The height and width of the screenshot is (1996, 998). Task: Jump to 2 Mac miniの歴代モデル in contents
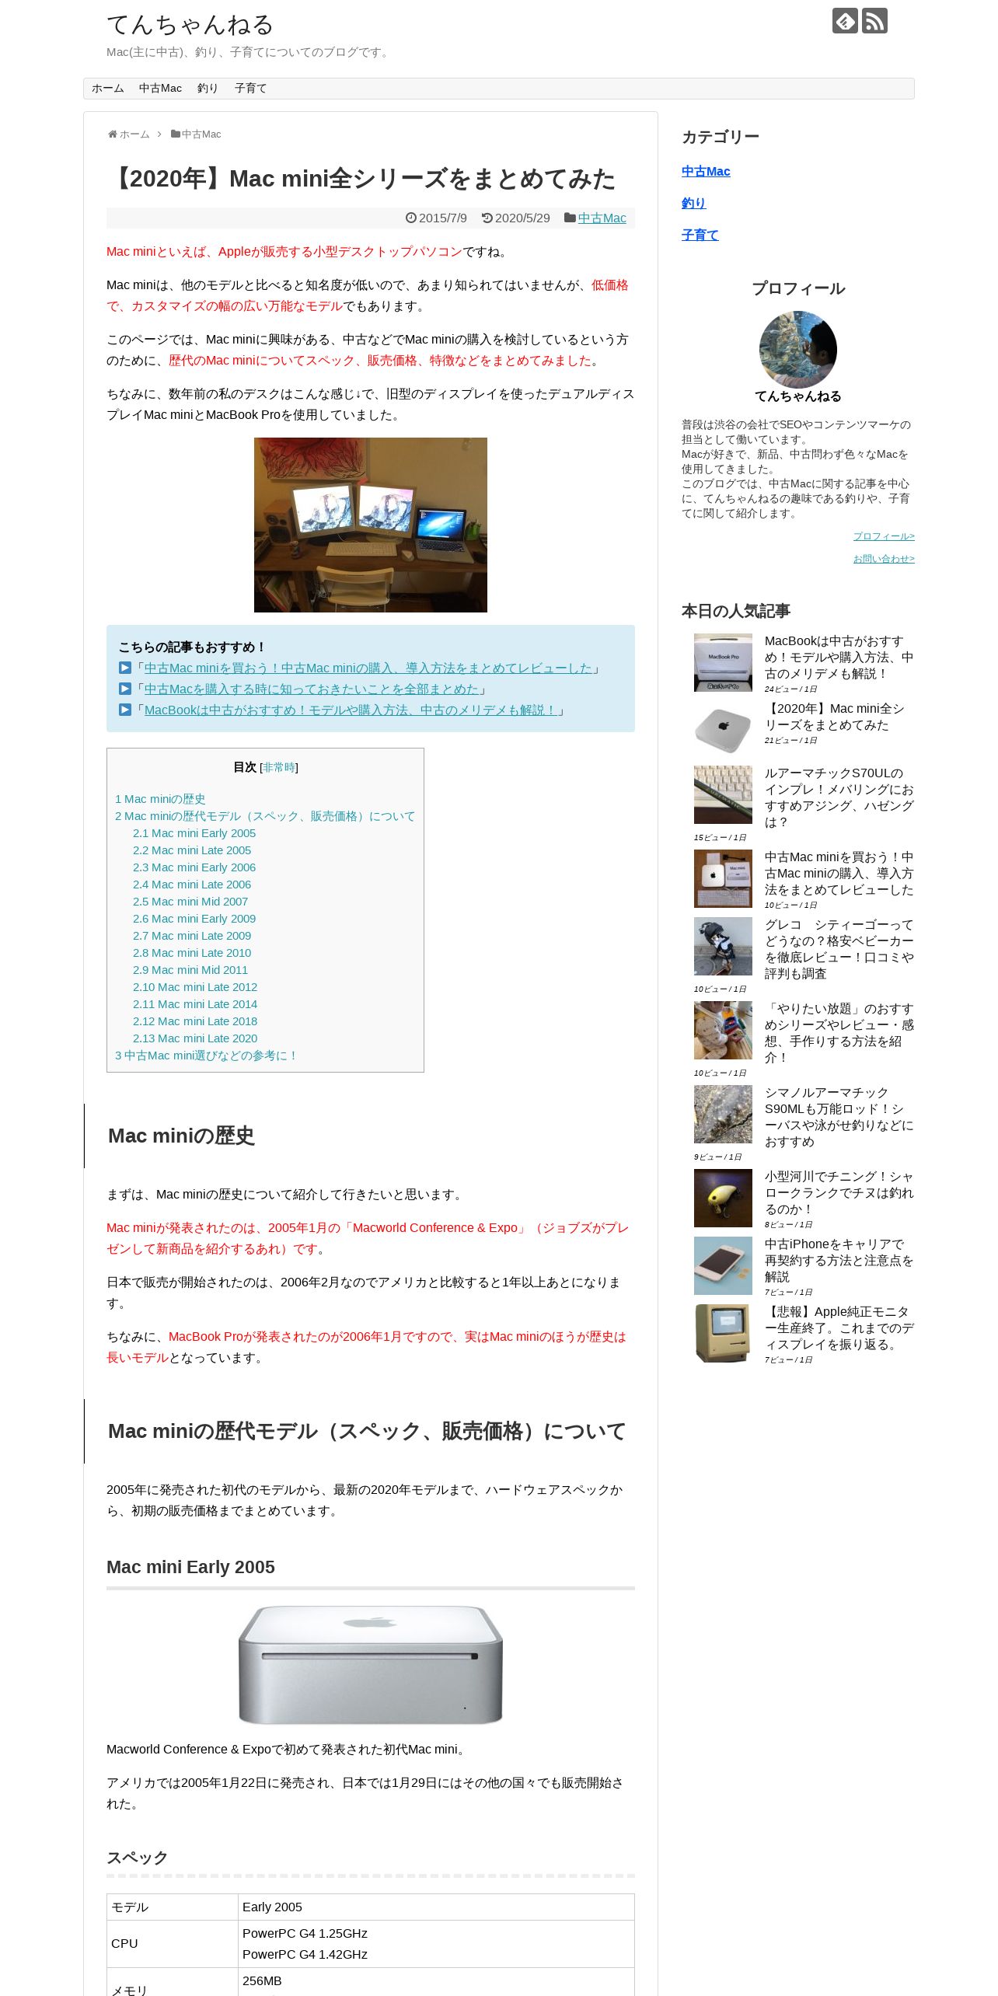coord(265,816)
